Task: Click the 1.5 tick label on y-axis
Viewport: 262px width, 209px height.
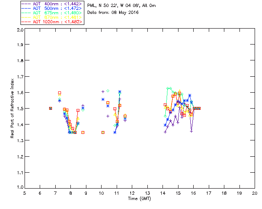Action: (x=20, y=109)
